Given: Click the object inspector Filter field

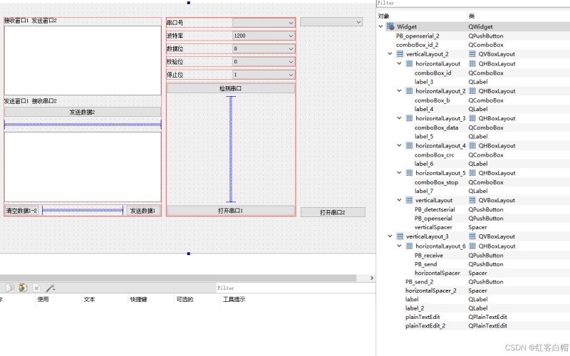Looking at the screenshot, I should tap(472, 4).
